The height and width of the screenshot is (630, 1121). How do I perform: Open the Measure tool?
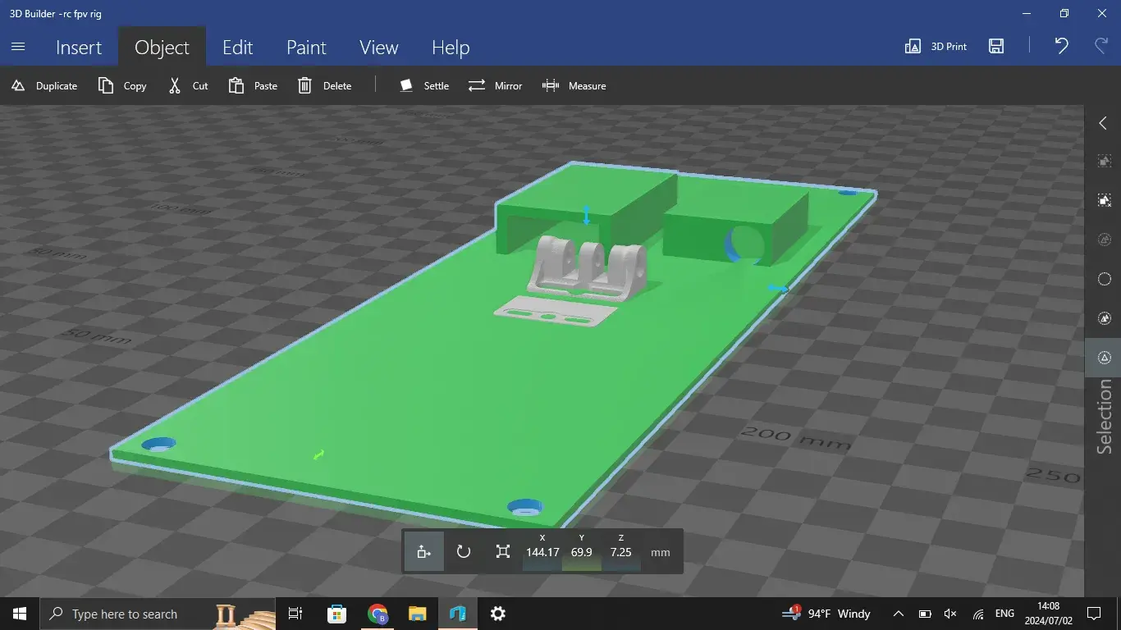(x=574, y=85)
